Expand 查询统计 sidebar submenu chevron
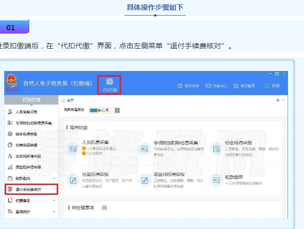 click(x=54, y=211)
